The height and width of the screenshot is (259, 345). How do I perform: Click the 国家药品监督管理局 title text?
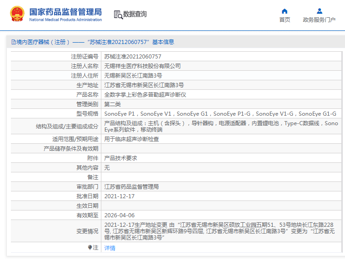(x=65, y=12)
